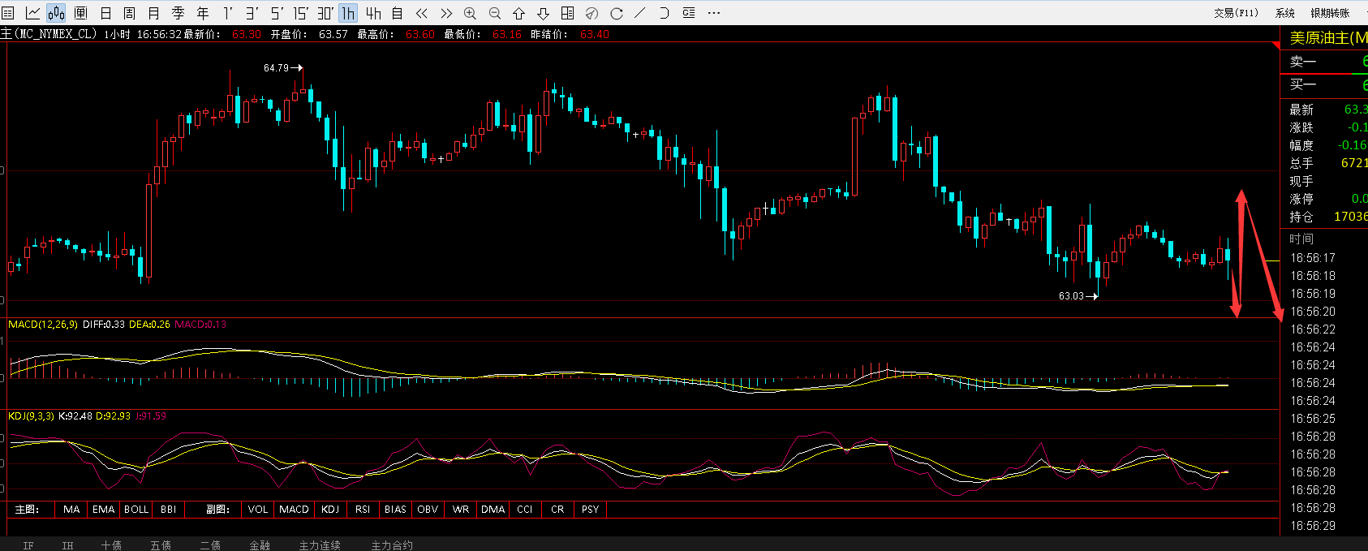This screenshot has width=1368, height=551.
Task: Switch to the 4h timeframe
Action: click(x=373, y=13)
